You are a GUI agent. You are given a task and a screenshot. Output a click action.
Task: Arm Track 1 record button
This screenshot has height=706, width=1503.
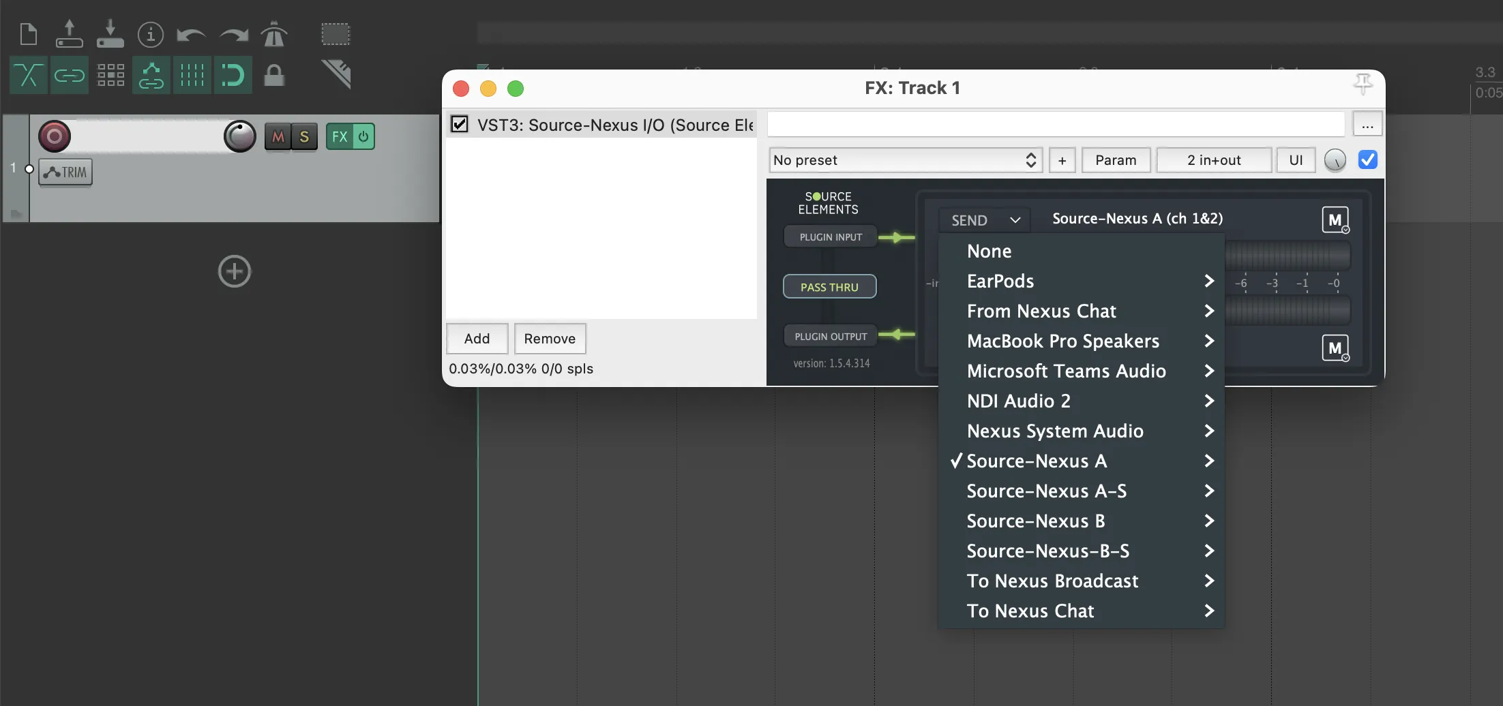pos(55,136)
